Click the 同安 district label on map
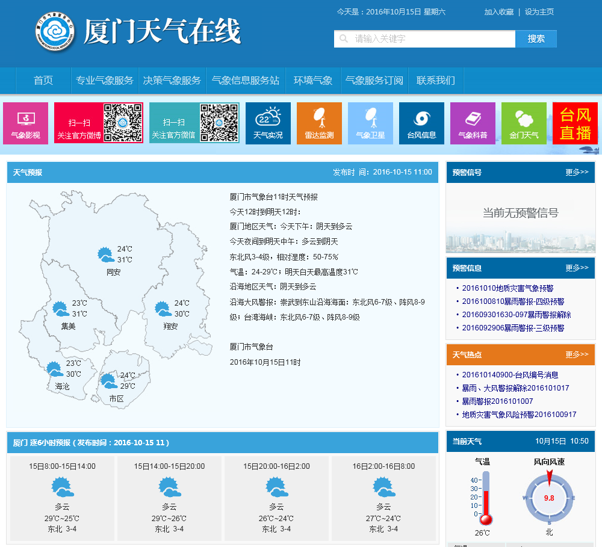 (x=114, y=272)
